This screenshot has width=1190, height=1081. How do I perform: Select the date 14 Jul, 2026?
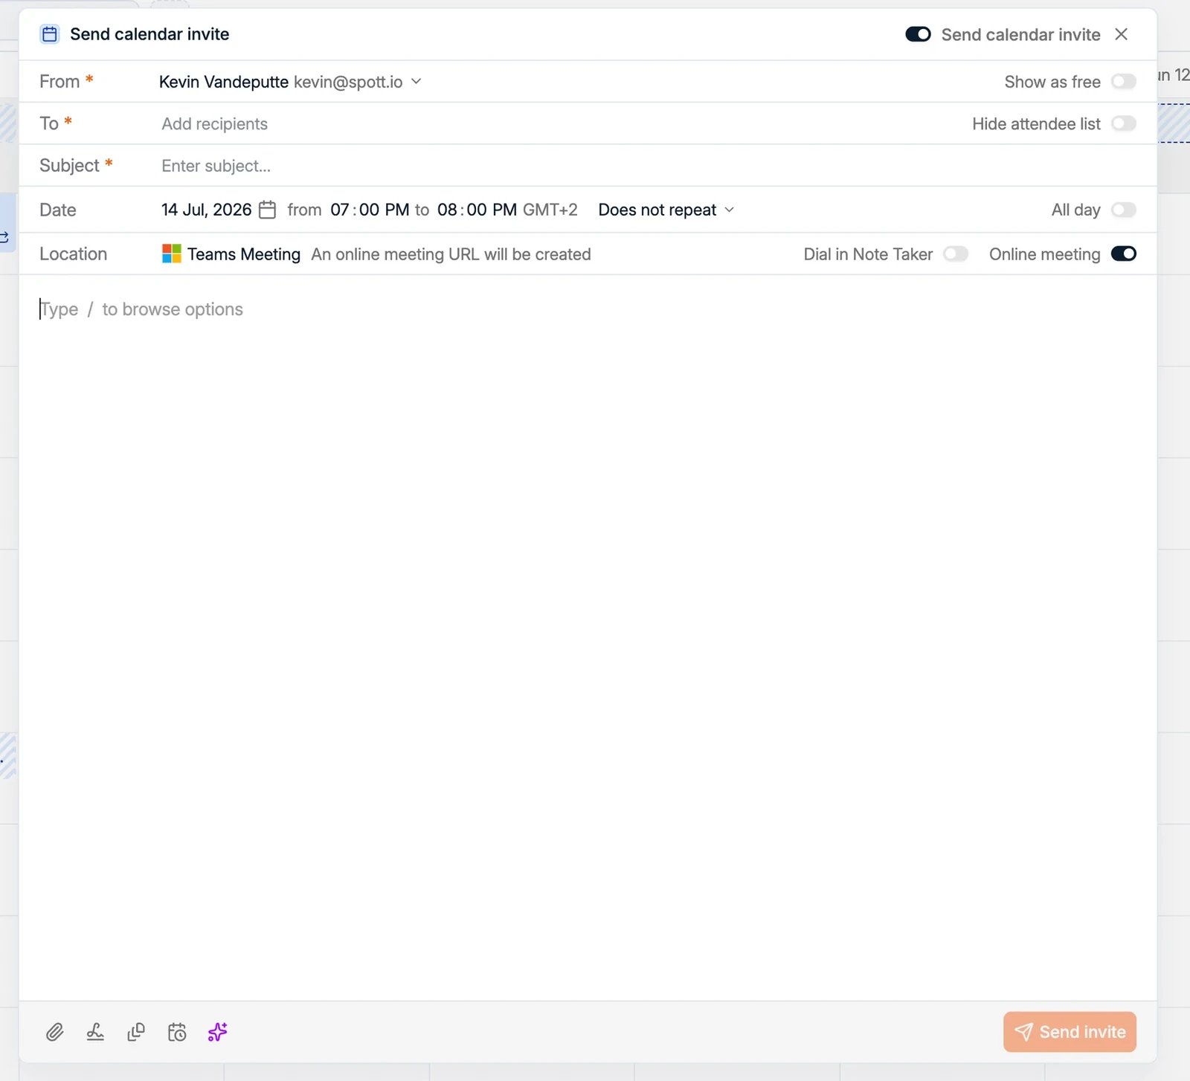(x=206, y=210)
